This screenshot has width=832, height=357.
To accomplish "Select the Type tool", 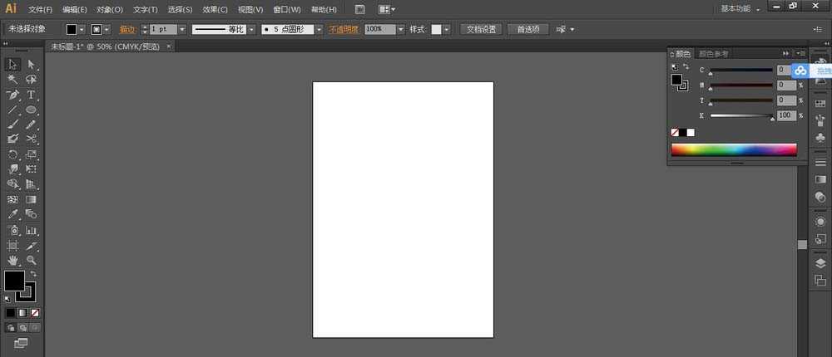I will [x=31, y=95].
